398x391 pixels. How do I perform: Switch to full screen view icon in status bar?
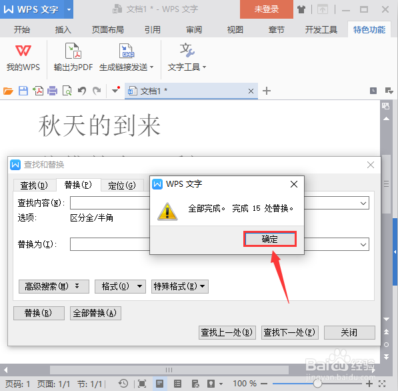click(142, 384)
